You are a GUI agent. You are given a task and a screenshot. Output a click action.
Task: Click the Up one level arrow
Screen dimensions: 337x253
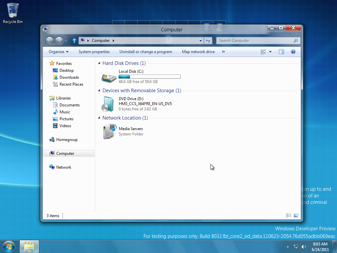[x=74, y=41]
